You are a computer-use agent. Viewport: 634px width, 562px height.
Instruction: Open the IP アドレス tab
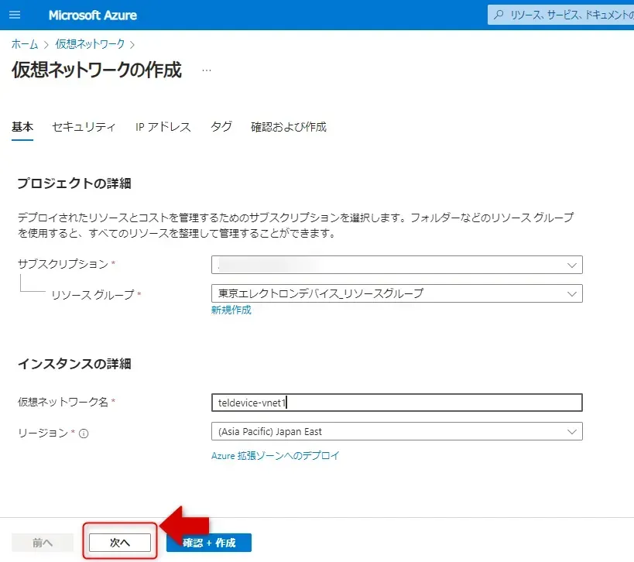tap(163, 127)
